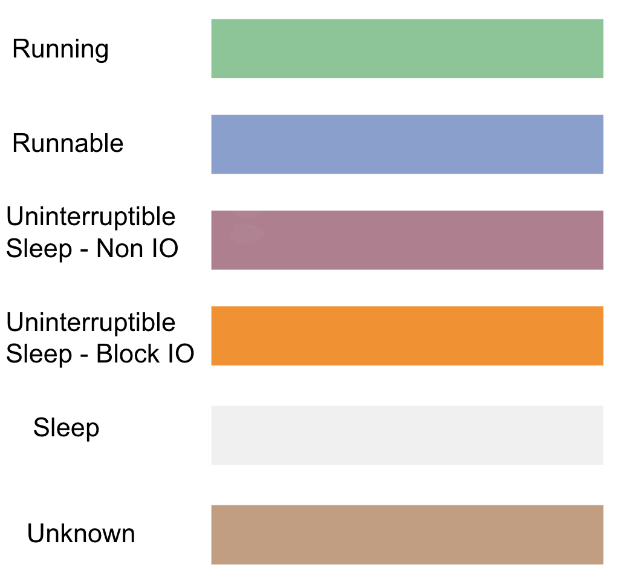Click the "Running" legend label
The image size is (636, 587).
[x=60, y=49]
